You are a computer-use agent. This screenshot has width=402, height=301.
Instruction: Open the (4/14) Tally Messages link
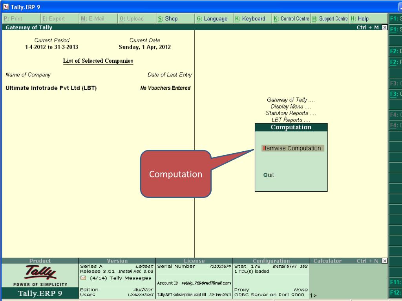[120, 278]
